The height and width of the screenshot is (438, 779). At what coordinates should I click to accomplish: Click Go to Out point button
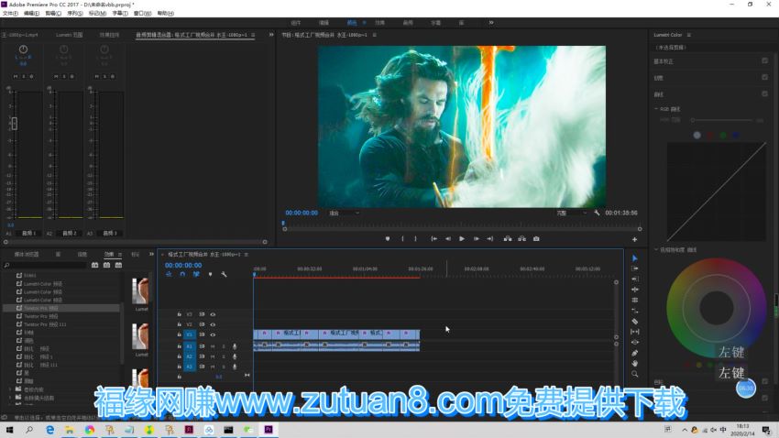coord(490,239)
